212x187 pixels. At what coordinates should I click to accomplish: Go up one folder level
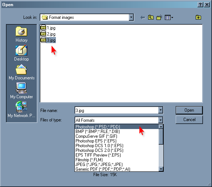click(151, 17)
